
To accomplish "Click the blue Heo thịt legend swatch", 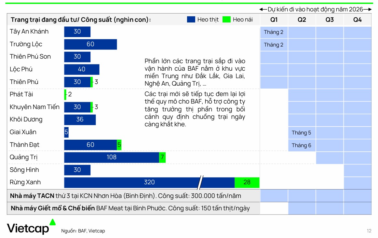I will pos(191,20).
